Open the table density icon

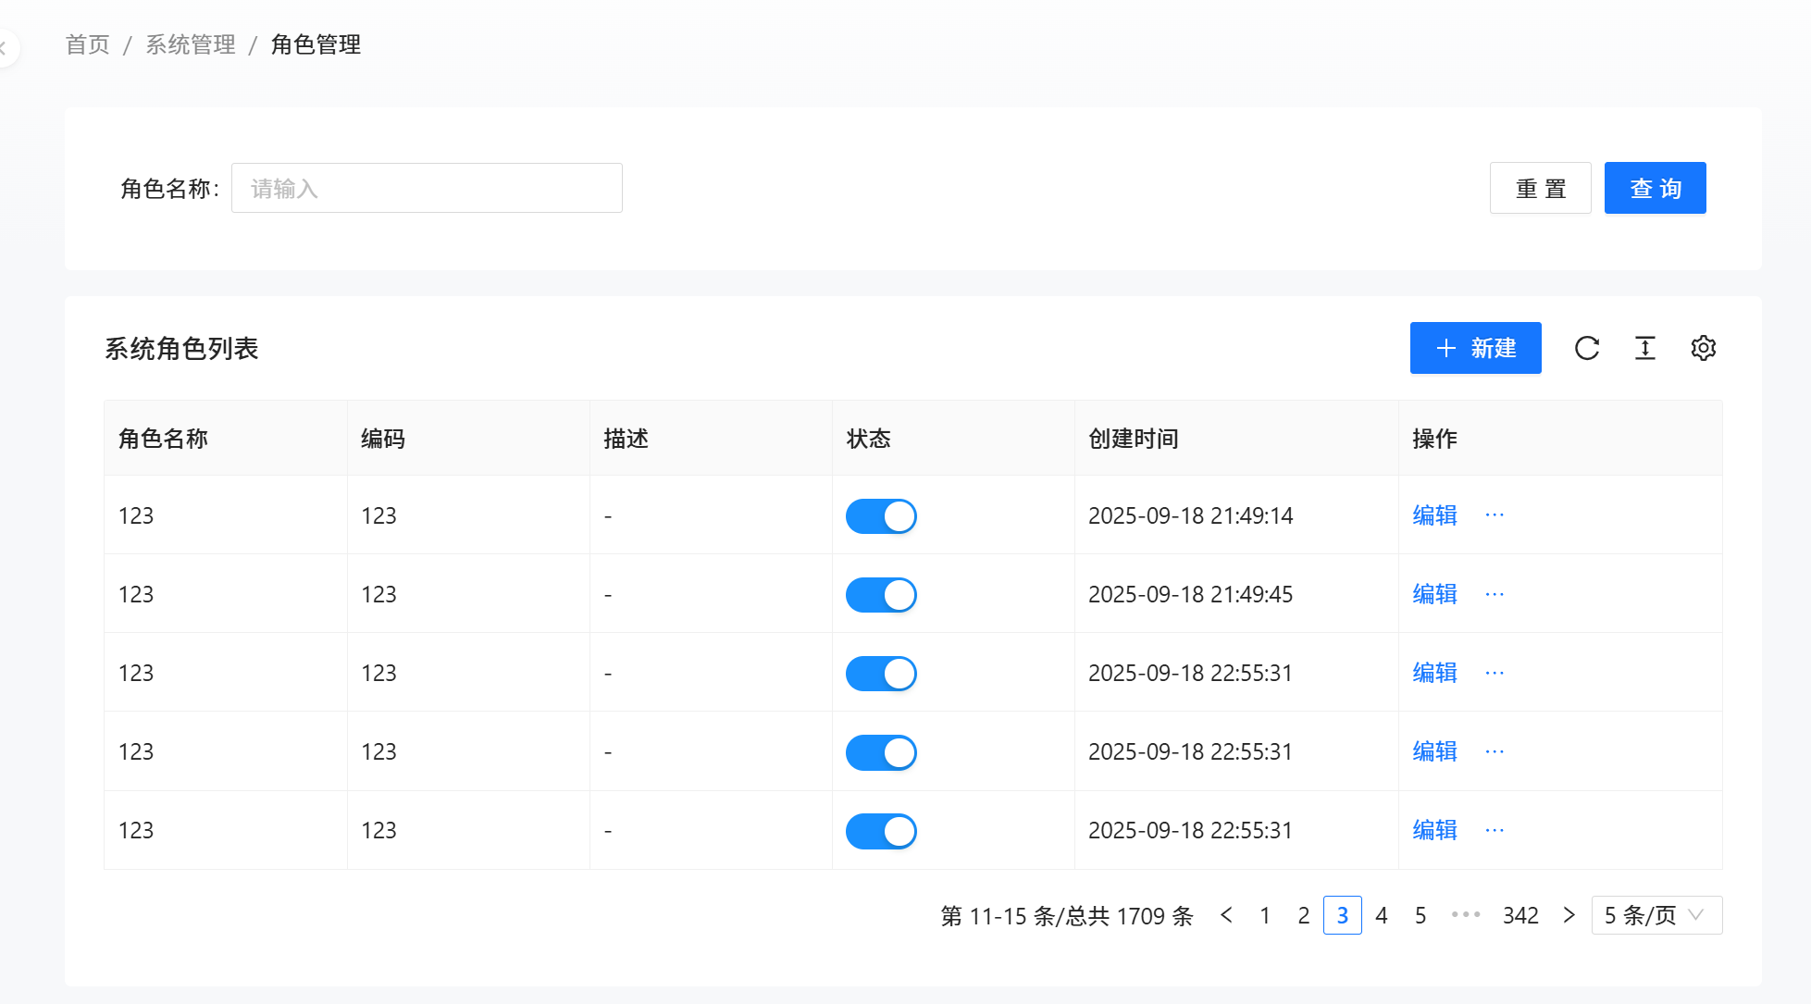click(1645, 348)
